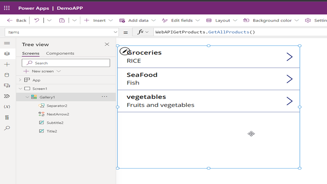Expand the Items property dropdown

pos(115,32)
